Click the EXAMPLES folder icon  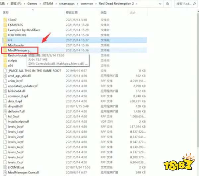click(x=5, y=25)
